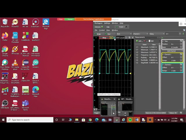Open the Arduino desktop shortcut
Image resolution: width=186 pixels, height=140 pixels.
tap(35, 64)
